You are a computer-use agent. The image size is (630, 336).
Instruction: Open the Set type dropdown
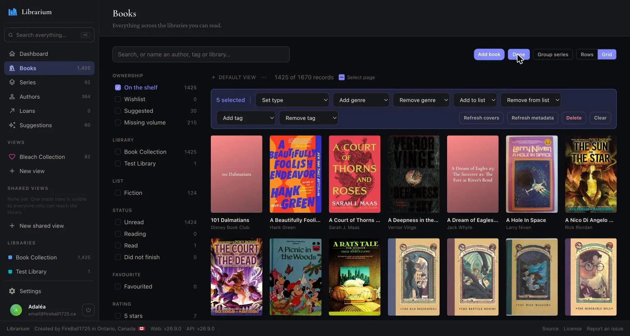click(x=292, y=100)
